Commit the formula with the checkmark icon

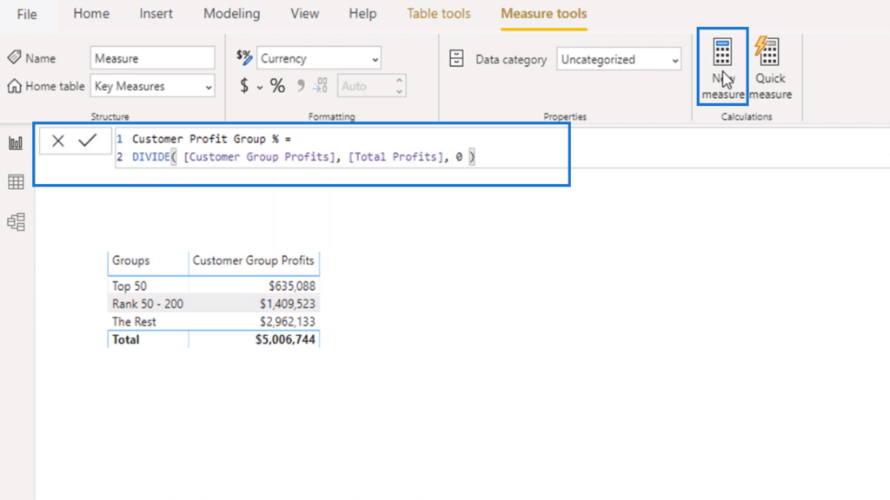click(88, 140)
